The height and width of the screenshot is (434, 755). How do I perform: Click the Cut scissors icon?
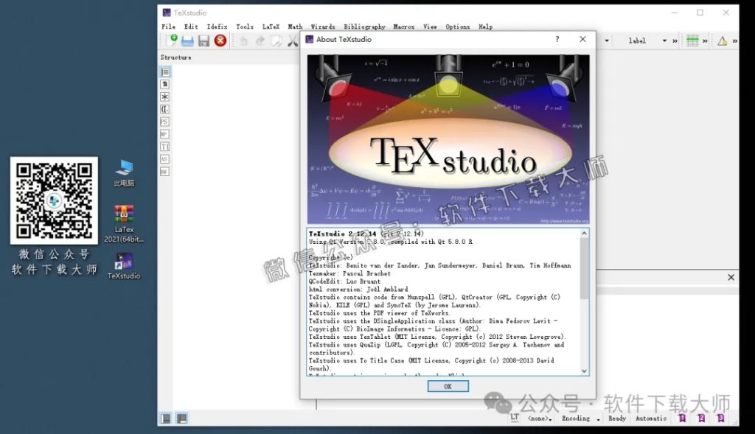tap(293, 41)
